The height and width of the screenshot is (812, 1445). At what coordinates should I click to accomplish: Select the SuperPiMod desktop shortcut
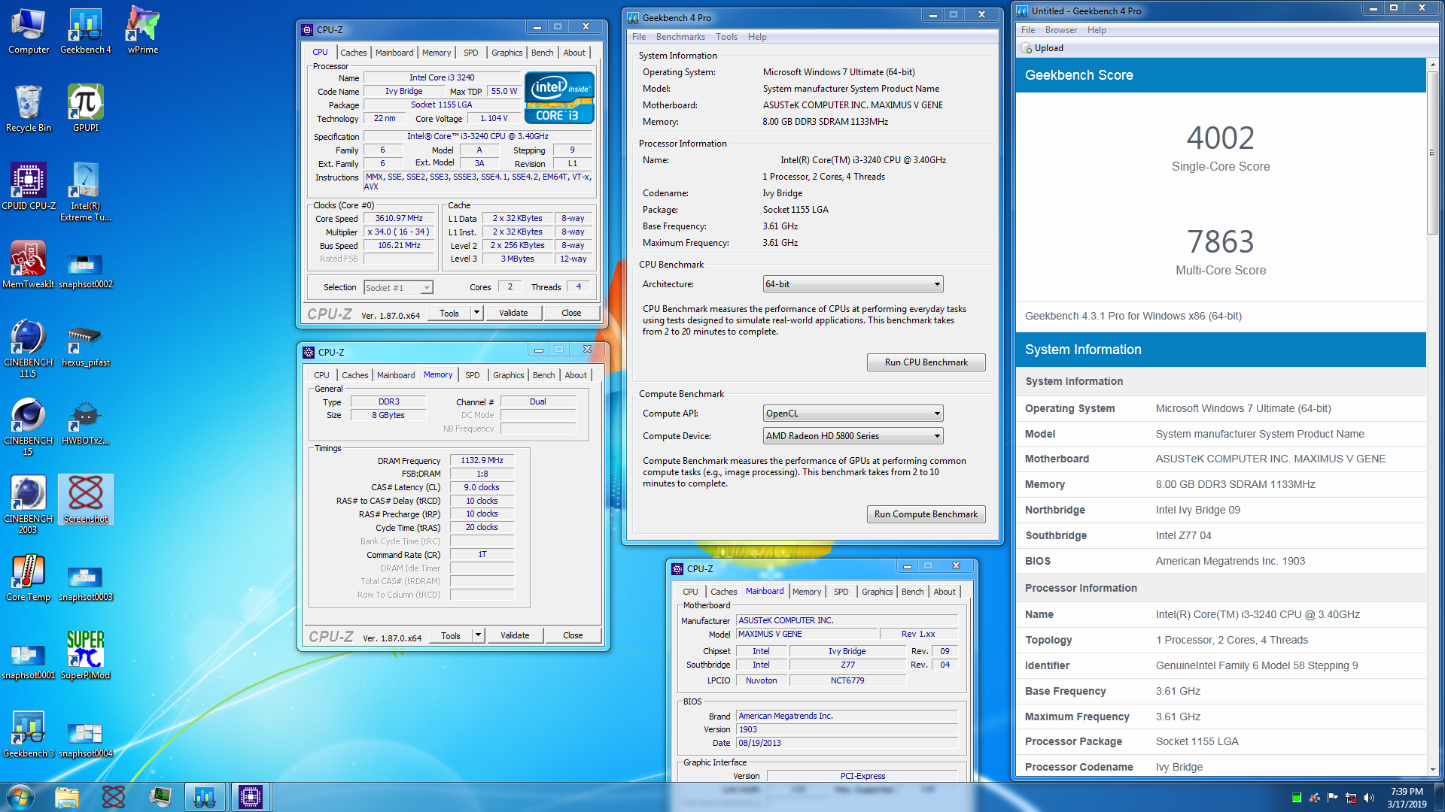click(86, 656)
